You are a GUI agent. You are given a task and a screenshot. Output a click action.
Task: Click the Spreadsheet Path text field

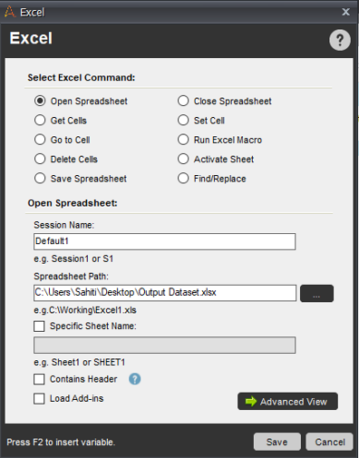pos(165,293)
